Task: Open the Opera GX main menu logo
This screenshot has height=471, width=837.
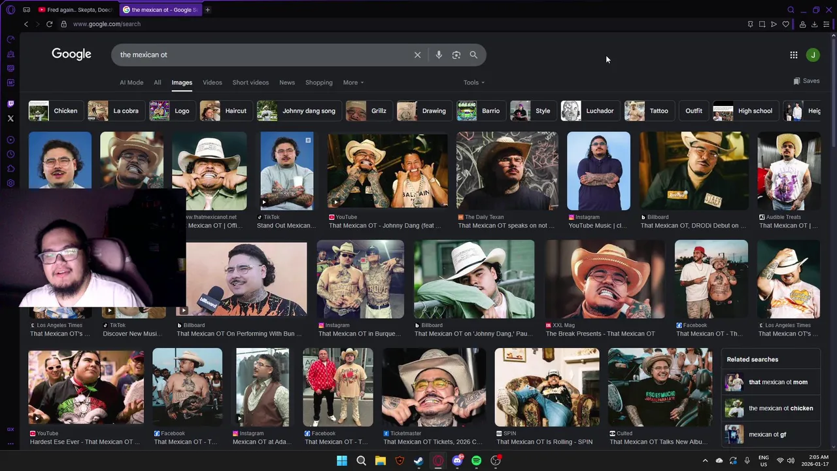Action: 10,10
